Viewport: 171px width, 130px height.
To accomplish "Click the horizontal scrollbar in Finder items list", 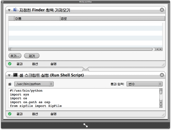I will pyautogui.click(x=82, y=49).
